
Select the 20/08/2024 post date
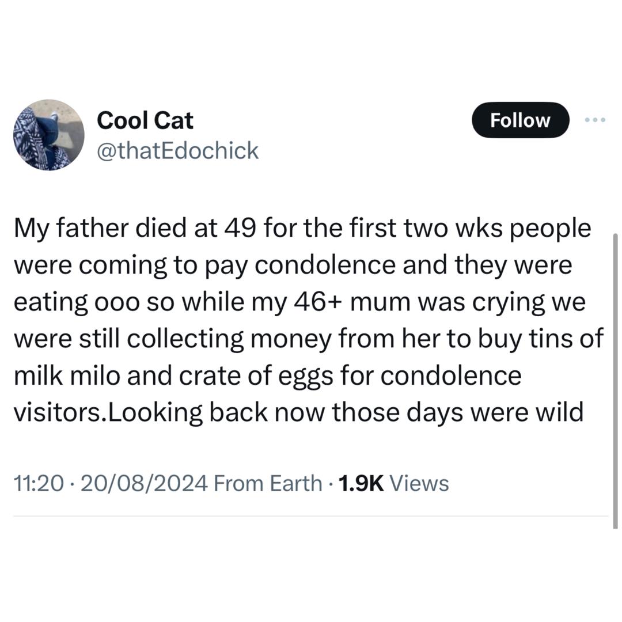(143, 483)
